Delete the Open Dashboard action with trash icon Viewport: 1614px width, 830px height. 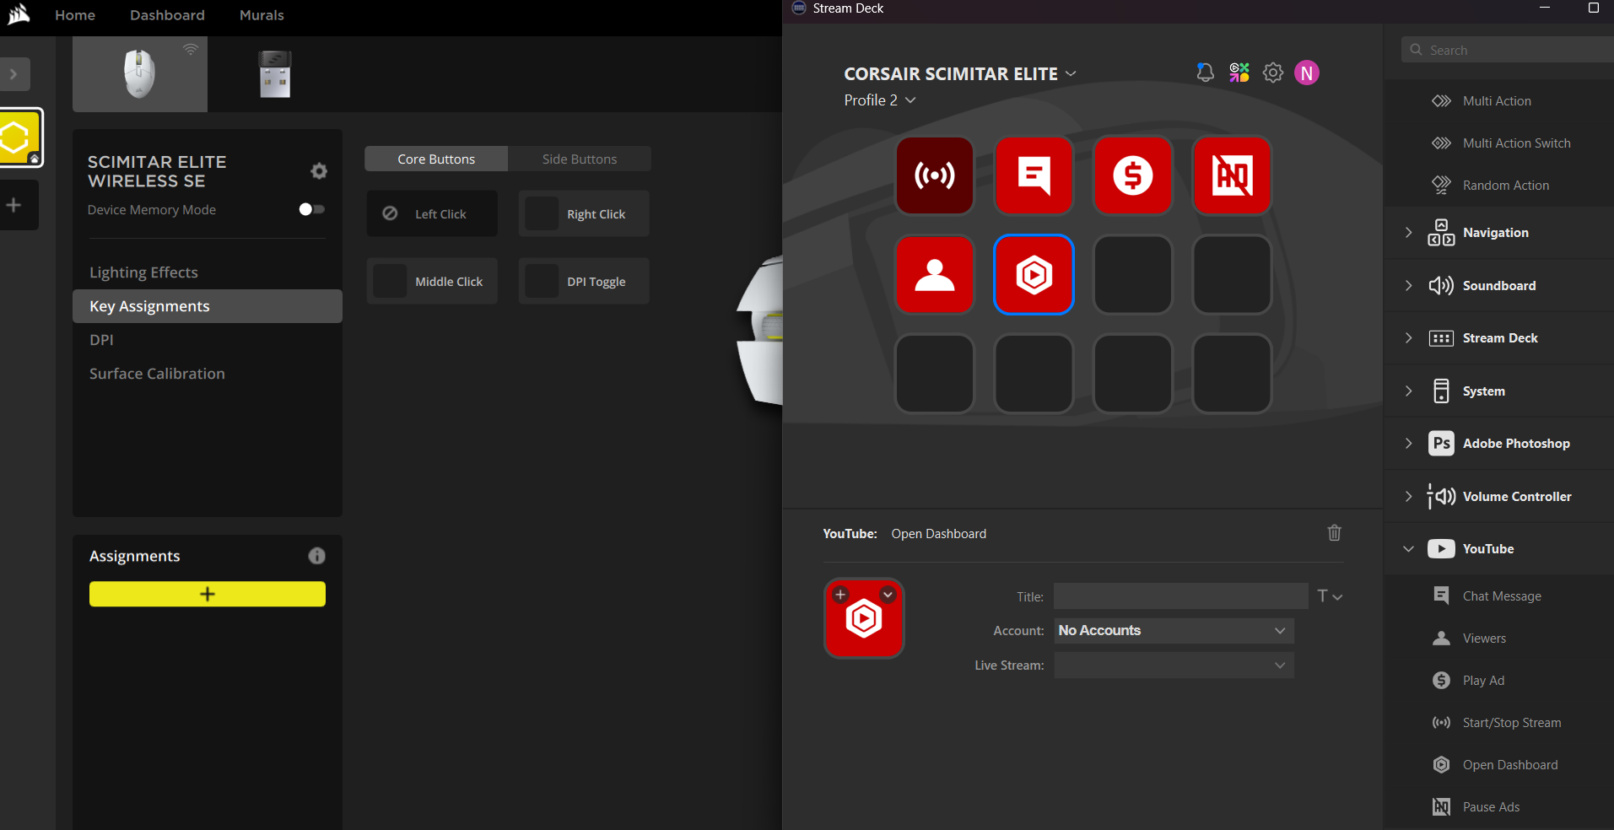pyautogui.click(x=1334, y=533)
